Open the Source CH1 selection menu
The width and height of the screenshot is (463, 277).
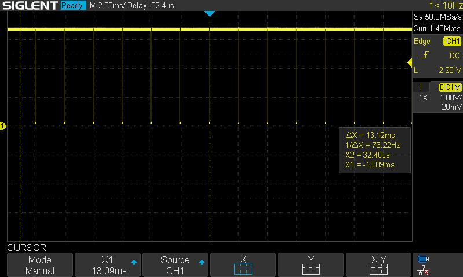click(175, 265)
